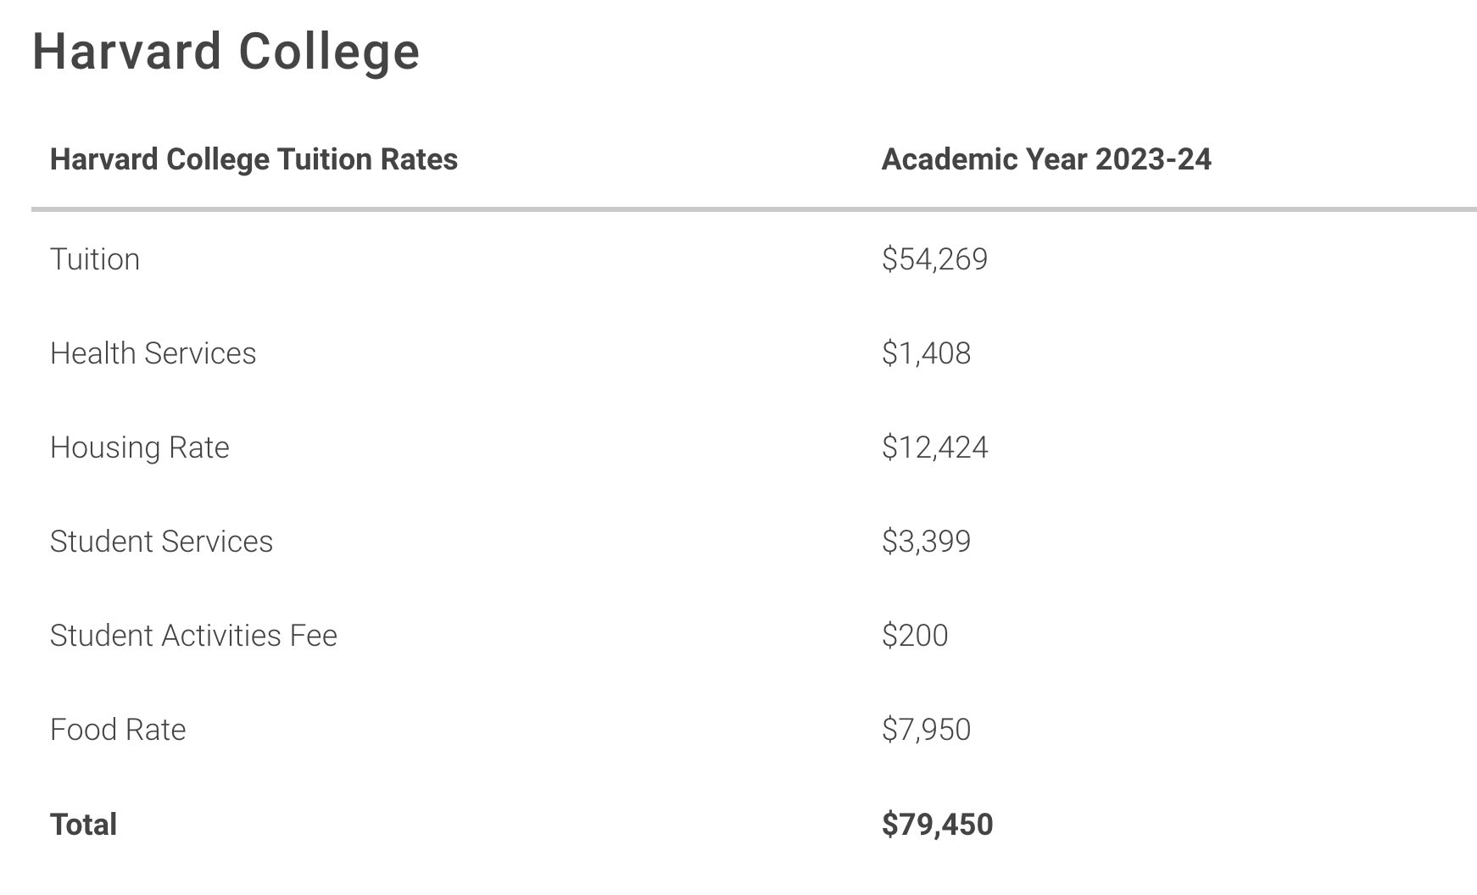Click the words Academic Year in header
Viewport: 1477px width, 895px height.
(x=984, y=159)
